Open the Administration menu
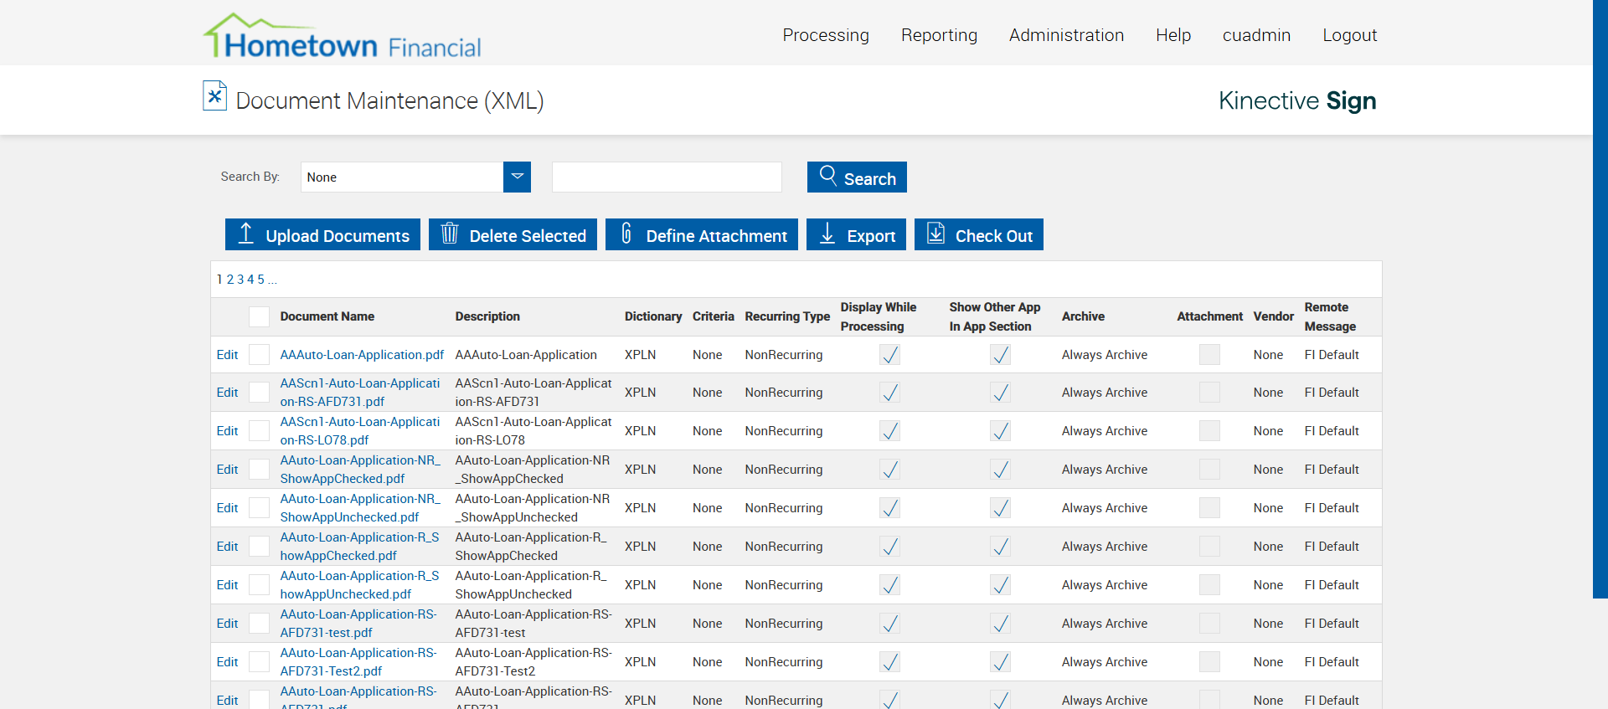Image resolution: width=1608 pixels, height=709 pixels. [1065, 35]
